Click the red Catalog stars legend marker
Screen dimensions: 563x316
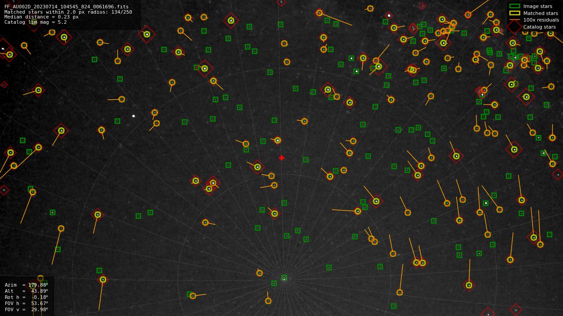pyautogui.click(x=515, y=26)
